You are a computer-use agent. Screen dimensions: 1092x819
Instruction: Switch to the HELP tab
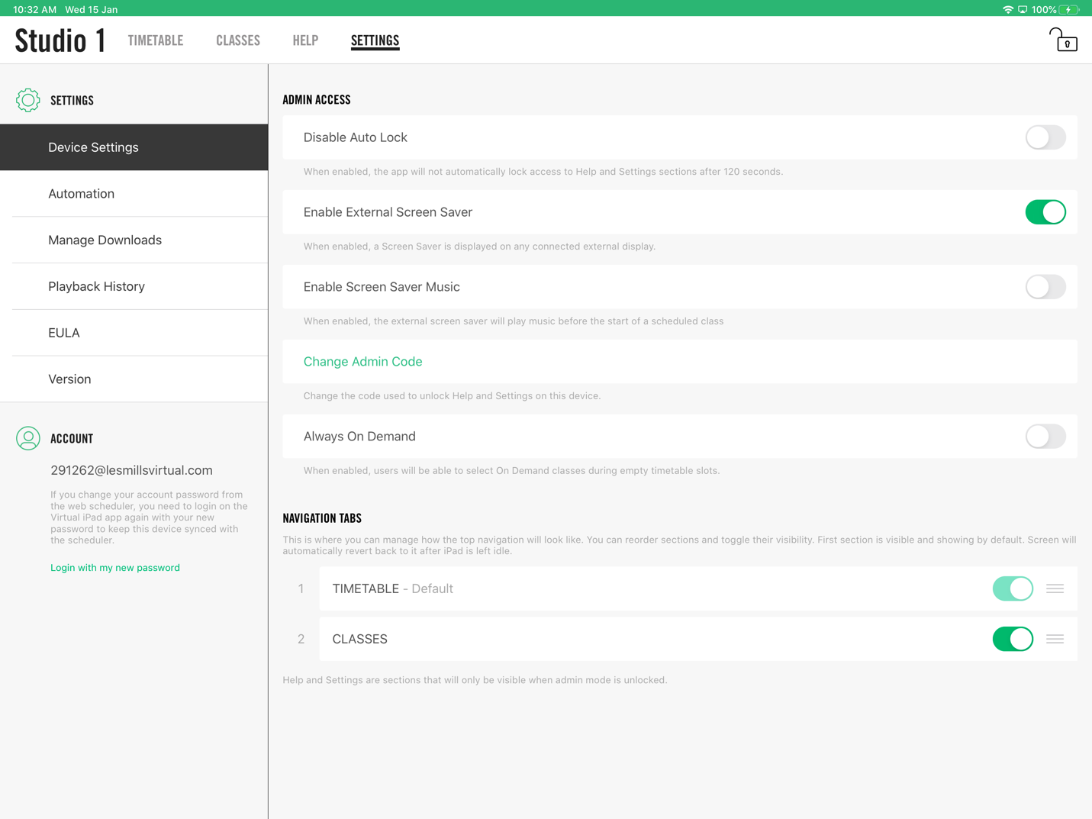coord(305,40)
